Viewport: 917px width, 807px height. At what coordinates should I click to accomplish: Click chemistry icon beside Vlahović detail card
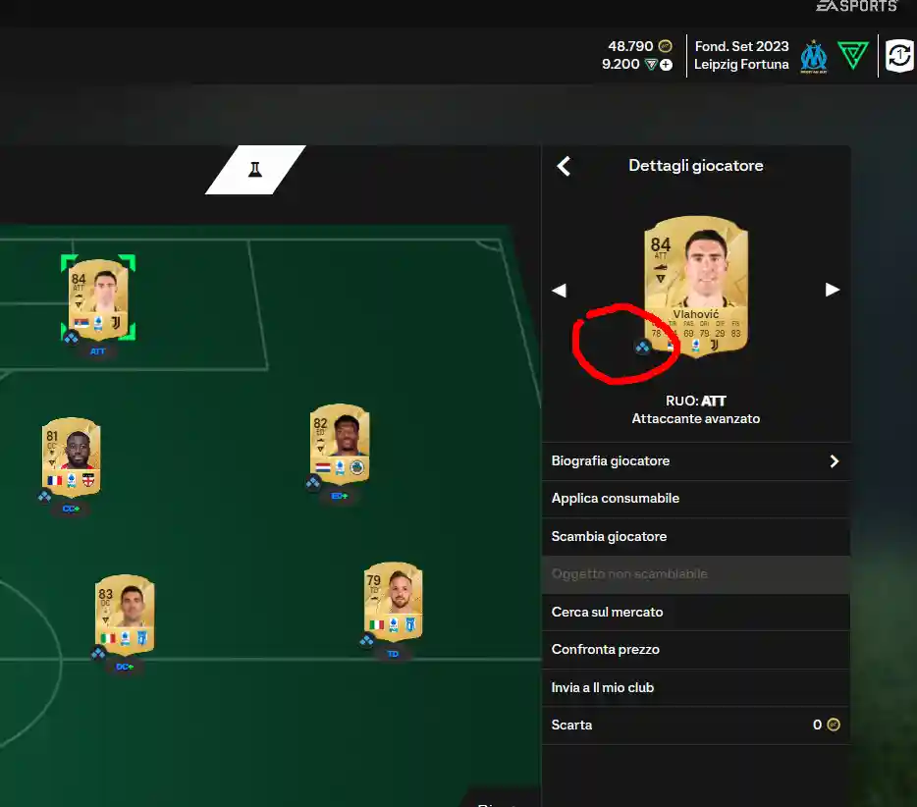point(643,348)
